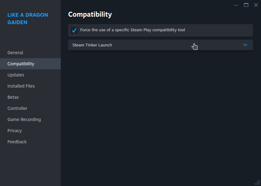Maximize the properties window
261x186 pixels.
[x=246, y=5]
